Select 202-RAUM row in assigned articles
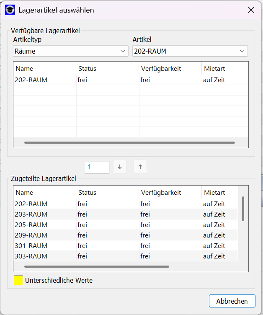The width and height of the screenshot is (263, 315). [x=126, y=204]
